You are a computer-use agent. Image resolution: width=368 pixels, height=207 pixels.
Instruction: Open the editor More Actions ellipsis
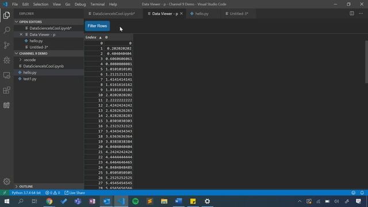[x=361, y=13]
